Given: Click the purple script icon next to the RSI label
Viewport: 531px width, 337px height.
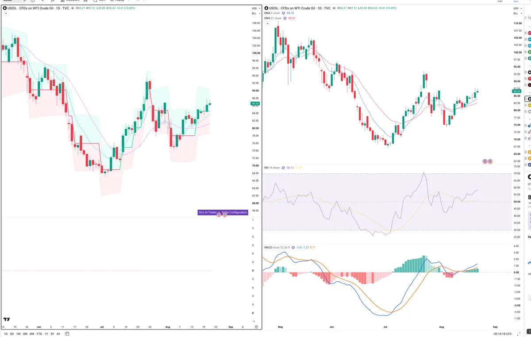Looking at the screenshot, I should point(284,168).
